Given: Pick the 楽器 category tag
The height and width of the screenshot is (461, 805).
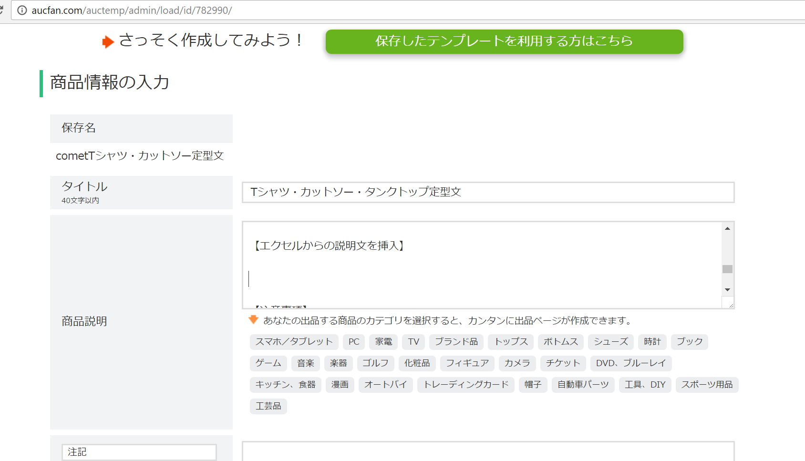Looking at the screenshot, I should [x=339, y=363].
